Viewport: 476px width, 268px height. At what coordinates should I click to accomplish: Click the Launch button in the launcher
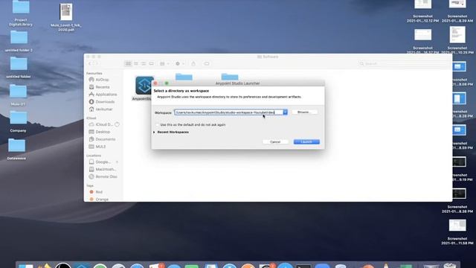click(x=306, y=142)
